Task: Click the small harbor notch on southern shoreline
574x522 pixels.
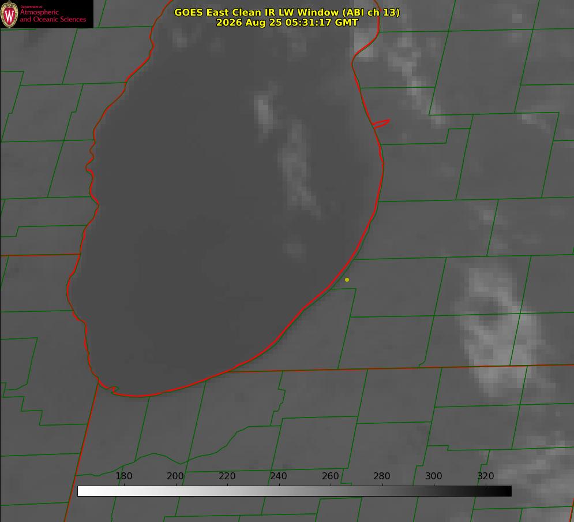Action: click(112, 389)
